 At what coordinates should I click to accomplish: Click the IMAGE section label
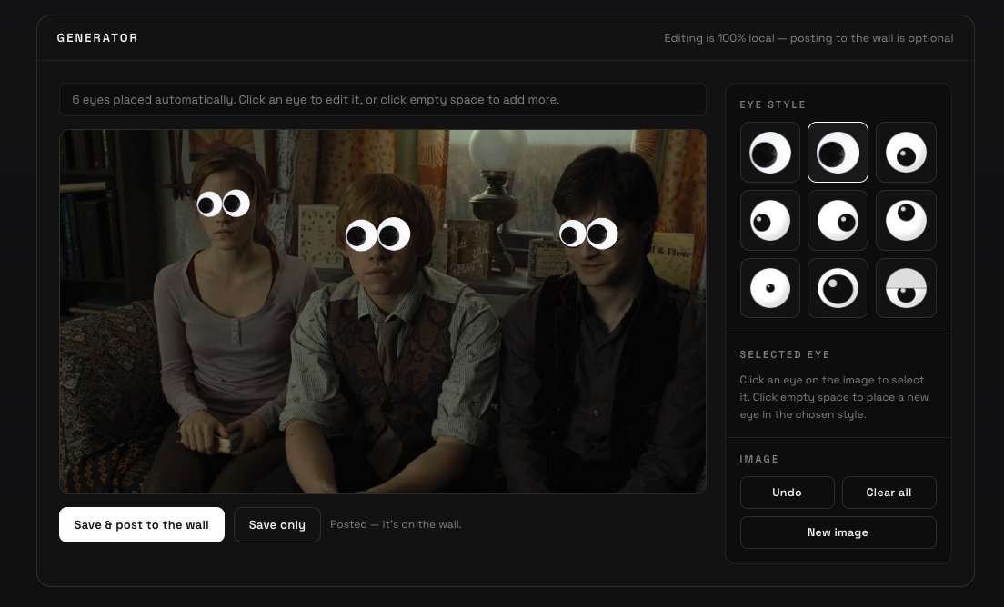(758, 459)
